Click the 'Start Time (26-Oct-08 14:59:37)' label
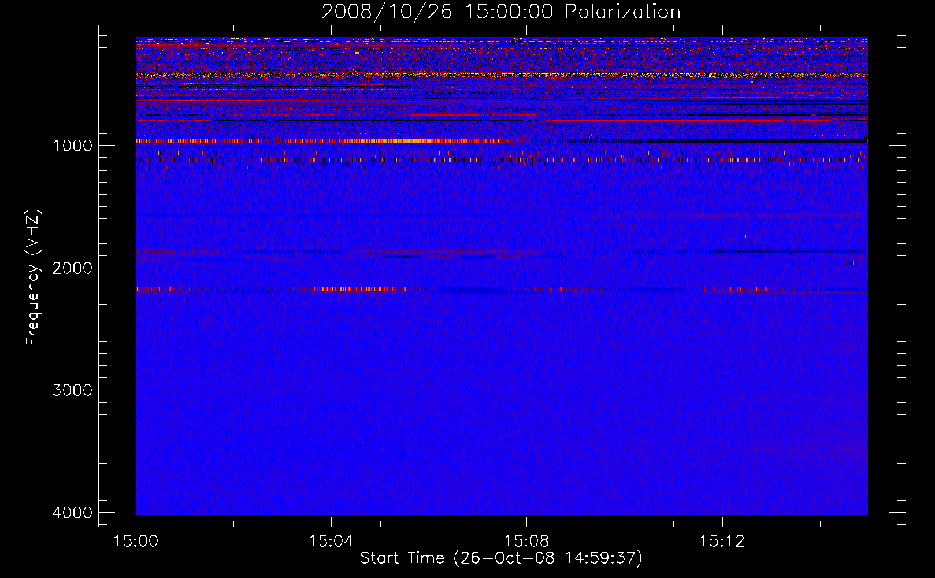The width and height of the screenshot is (935, 578). [x=501, y=558]
